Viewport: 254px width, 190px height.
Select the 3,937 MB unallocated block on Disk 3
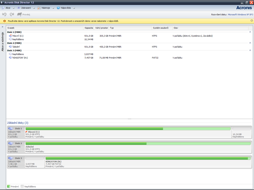click(35, 162)
